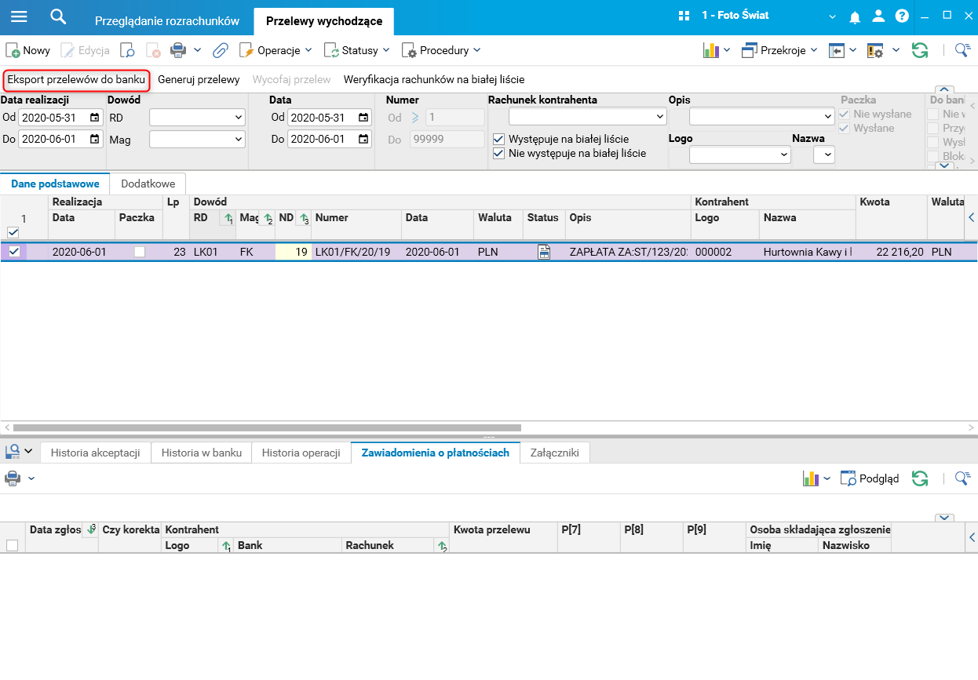Click 'Generuj przelewy' button

199,79
